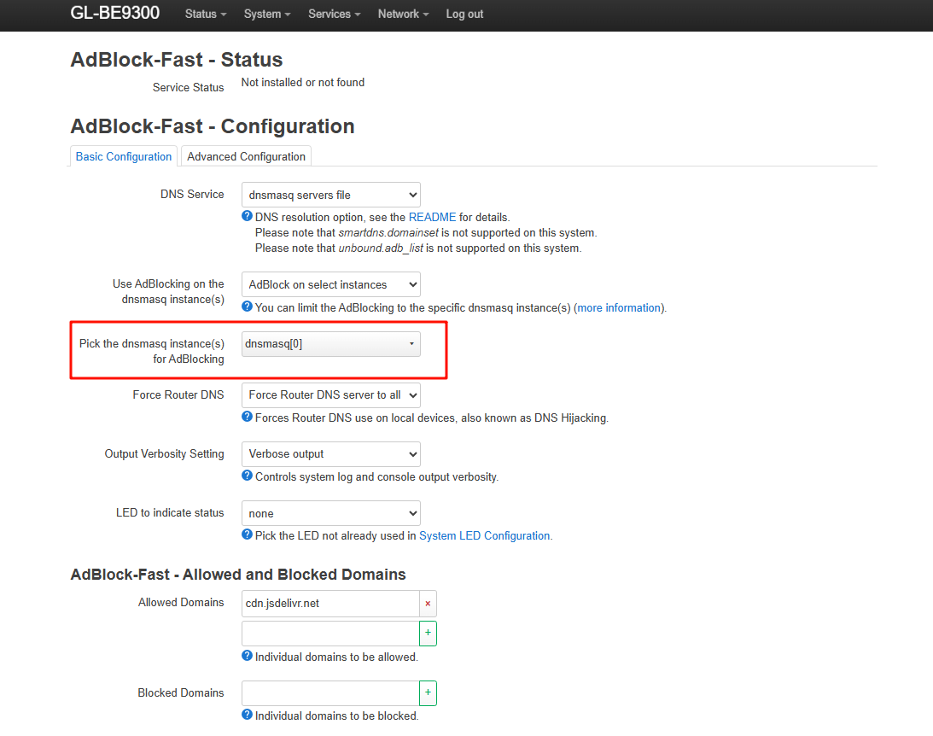Expand the dnsmasq[0] instance picker
933x736 pixels.
pos(330,344)
